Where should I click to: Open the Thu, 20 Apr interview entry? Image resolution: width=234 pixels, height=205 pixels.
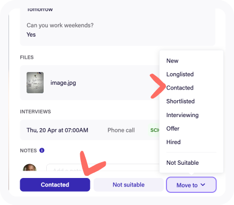coord(90,130)
